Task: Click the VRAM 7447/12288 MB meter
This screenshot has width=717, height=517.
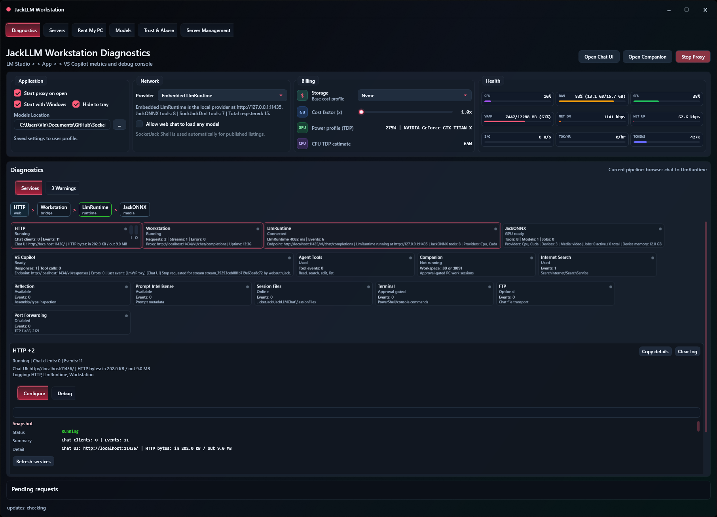Action: click(518, 119)
